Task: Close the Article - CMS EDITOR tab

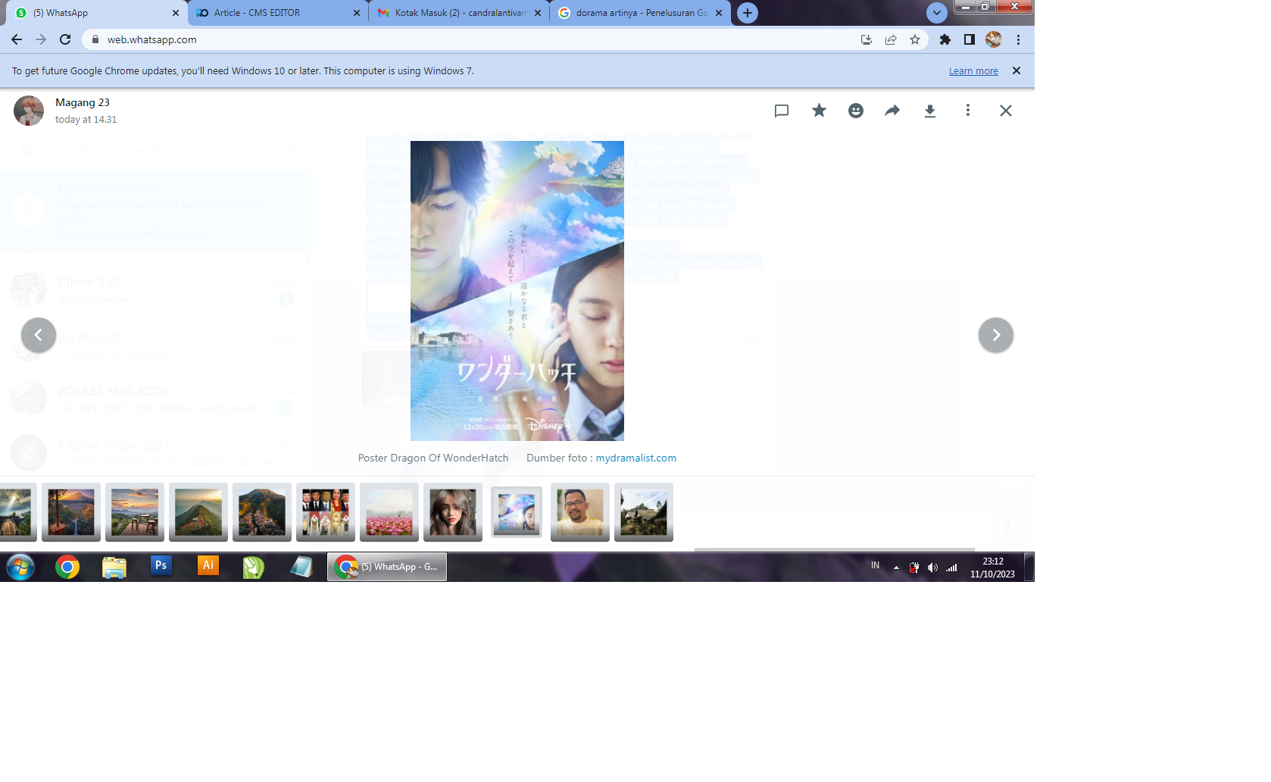Action: point(357,13)
